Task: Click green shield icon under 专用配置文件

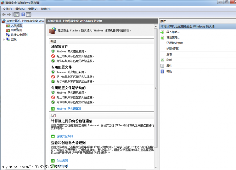Action: pos(53,72)
